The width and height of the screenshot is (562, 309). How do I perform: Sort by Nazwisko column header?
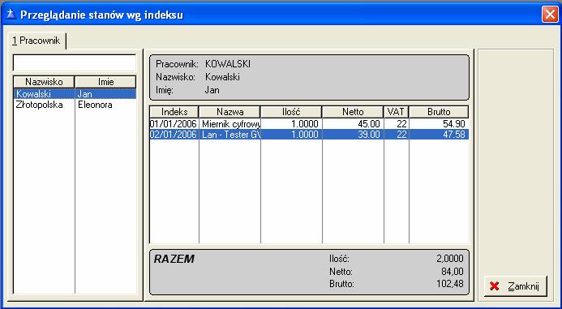click(44, 82)
